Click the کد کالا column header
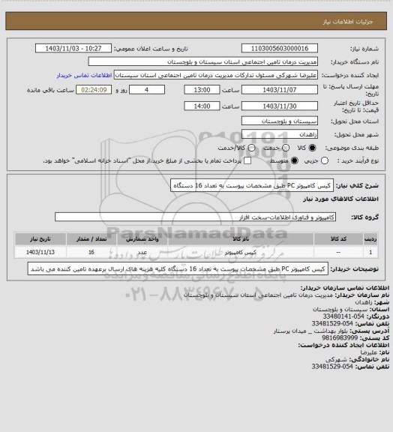This screenshot has height=432, width=393. (x=338, y=238)
